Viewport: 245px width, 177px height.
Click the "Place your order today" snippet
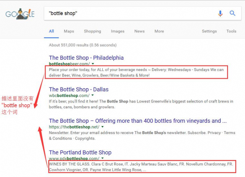(x=136, y=72)
